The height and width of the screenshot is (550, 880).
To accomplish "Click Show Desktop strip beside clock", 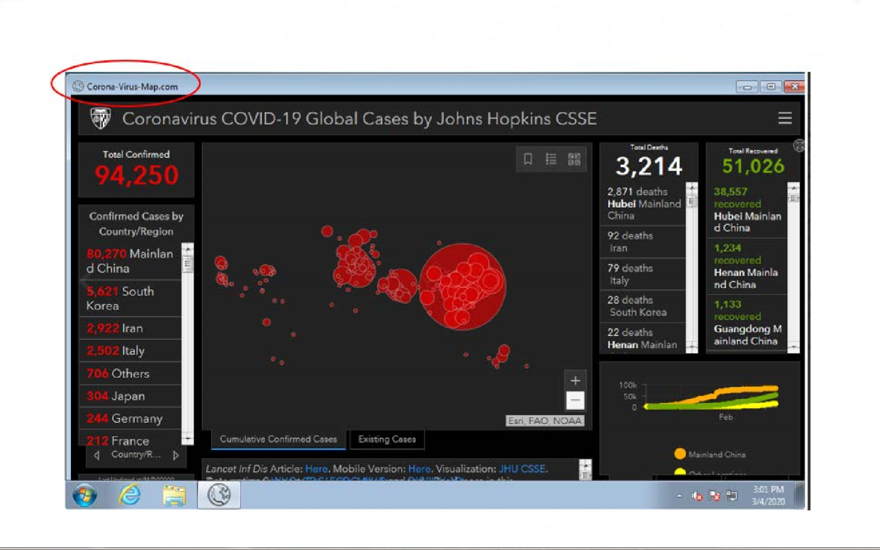I will 800,495.
